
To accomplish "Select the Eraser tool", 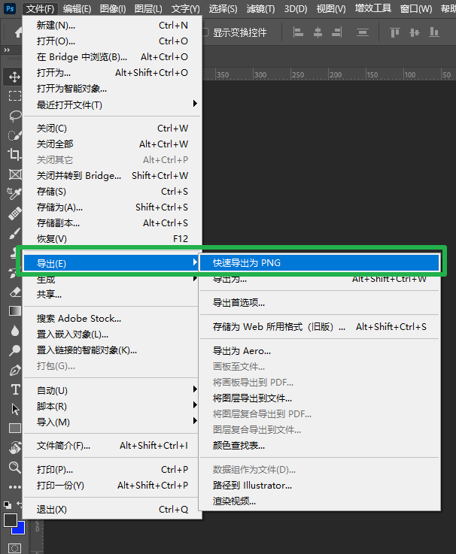I will pos(14,292).
